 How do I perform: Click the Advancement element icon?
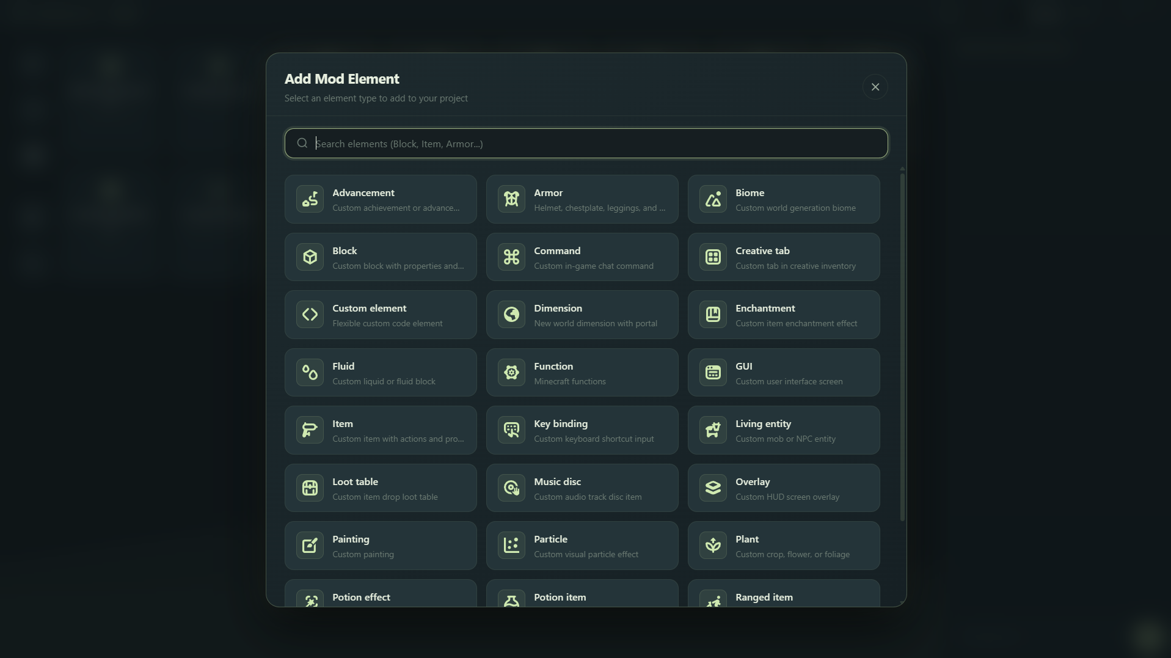click(310, 199)
